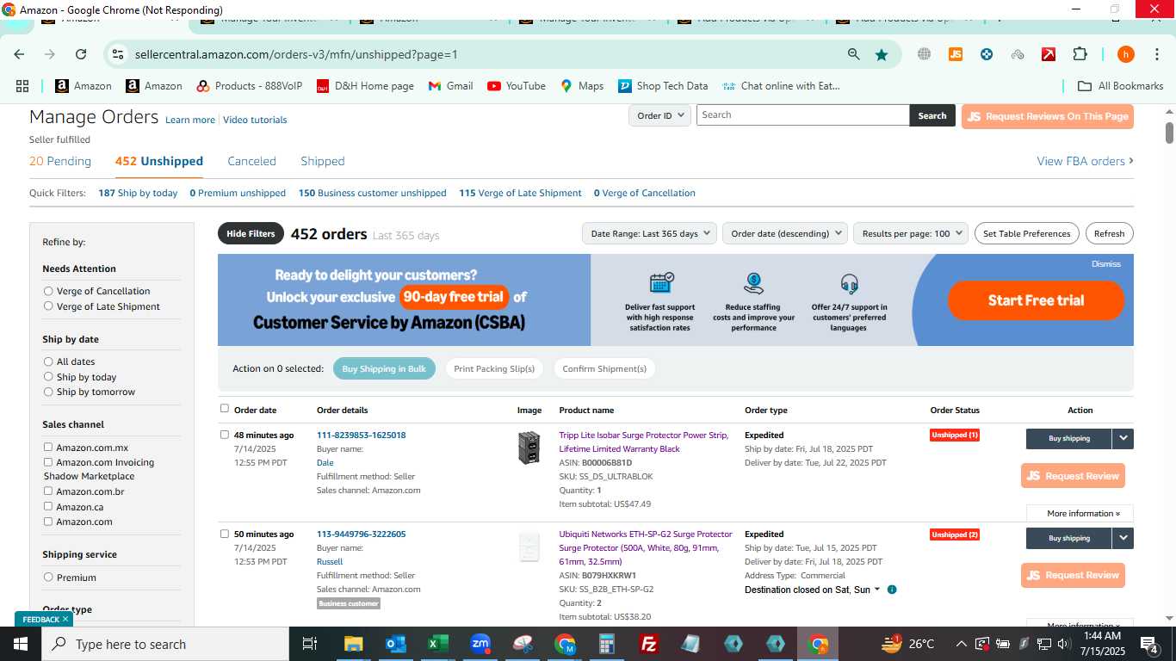
Task: Click the bookmark star icon
Action: coord(882,54)
